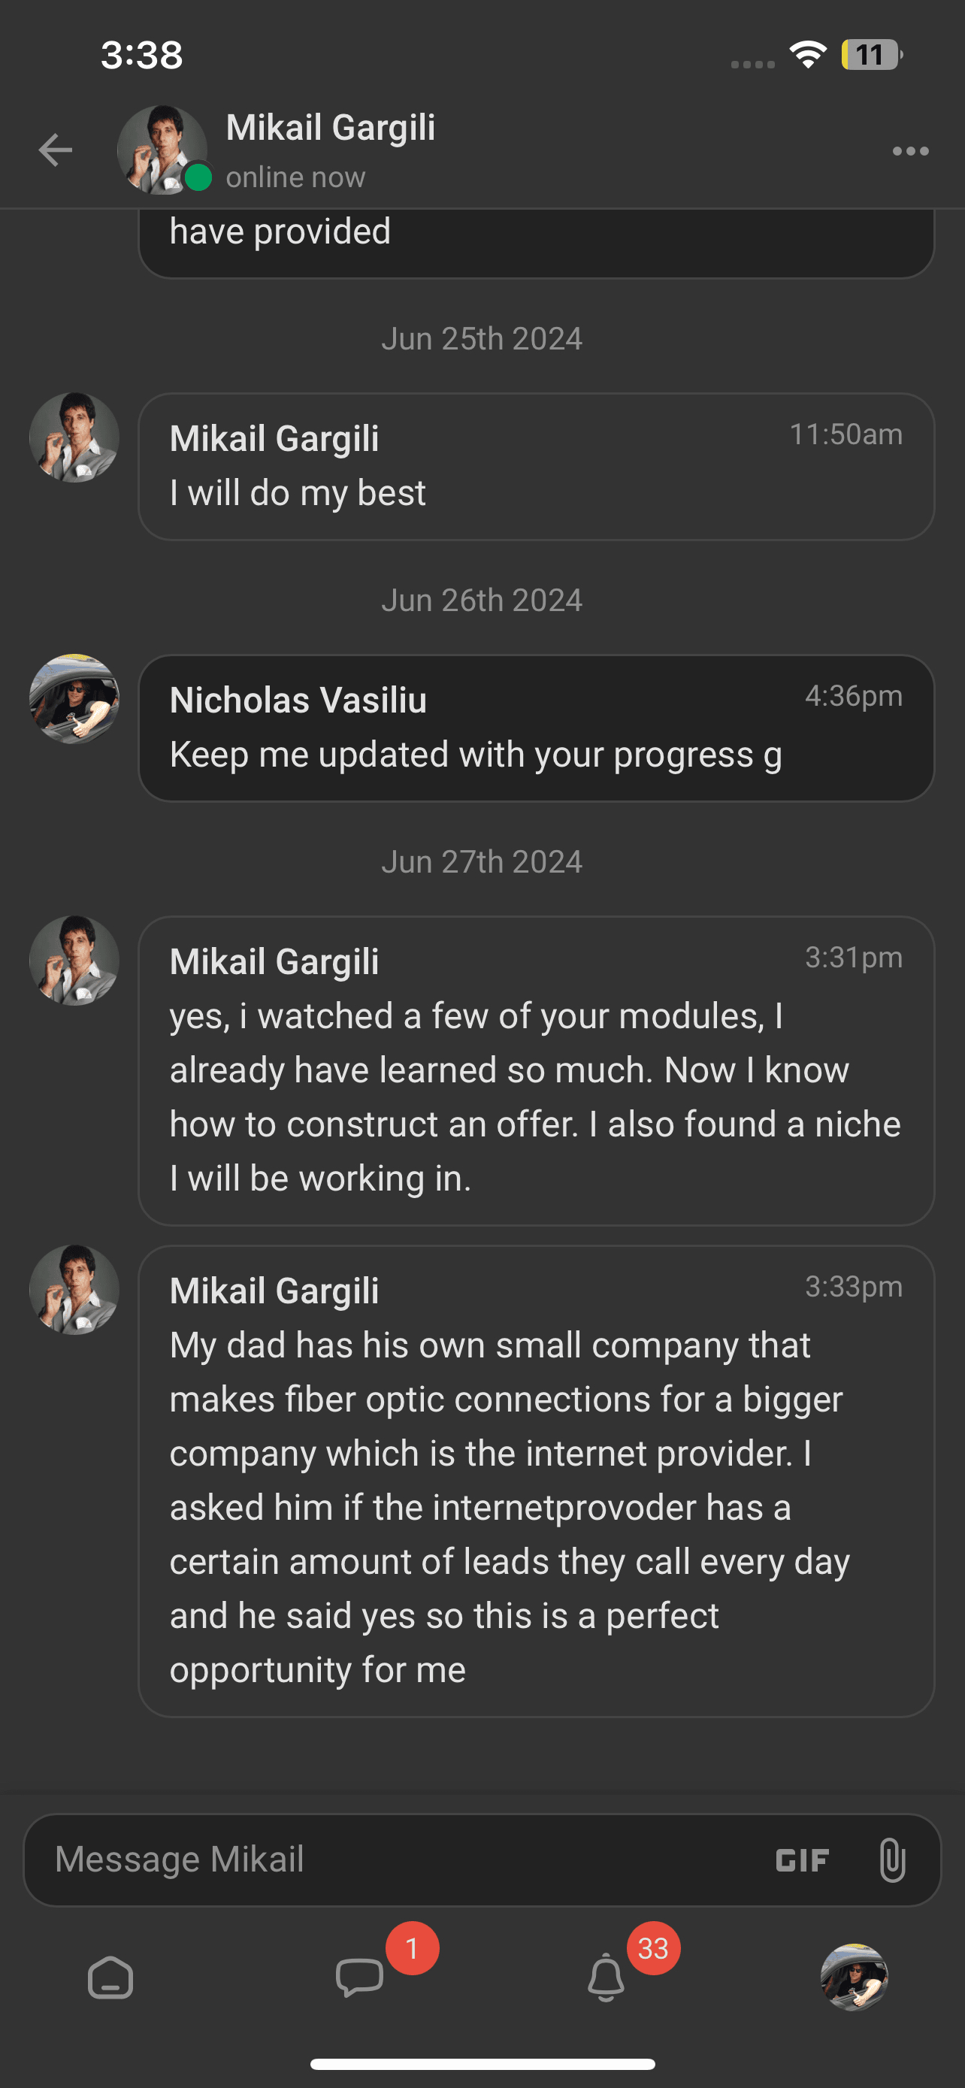Open your profile avatar tab
The height and width of the screenshot is (2088, 965).
tap(854, 1978)
